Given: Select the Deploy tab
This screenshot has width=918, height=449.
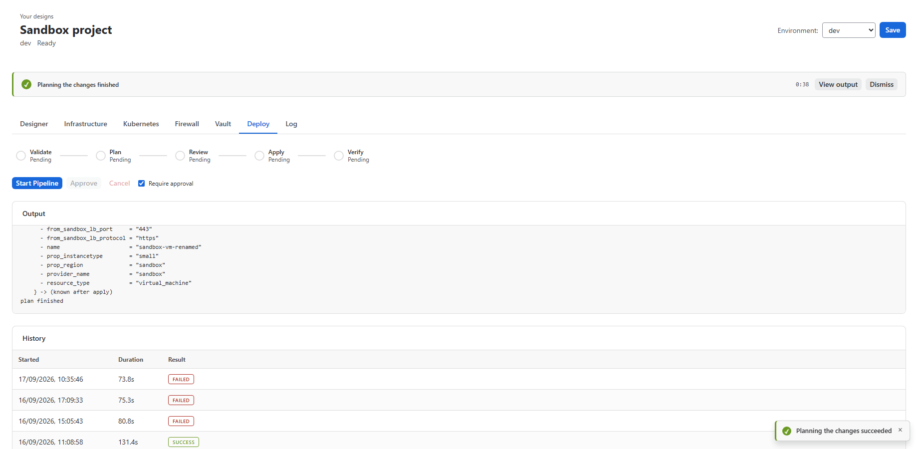Looking at the screenshot, I should click(x=258, y=124).
